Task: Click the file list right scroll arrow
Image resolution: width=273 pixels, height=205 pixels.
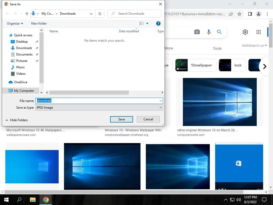Action: click(x=162, y=93)
